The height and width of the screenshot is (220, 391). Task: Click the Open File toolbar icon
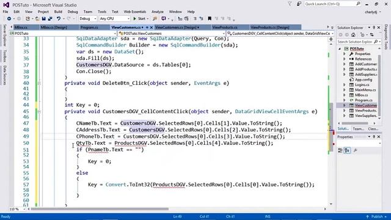37,19
